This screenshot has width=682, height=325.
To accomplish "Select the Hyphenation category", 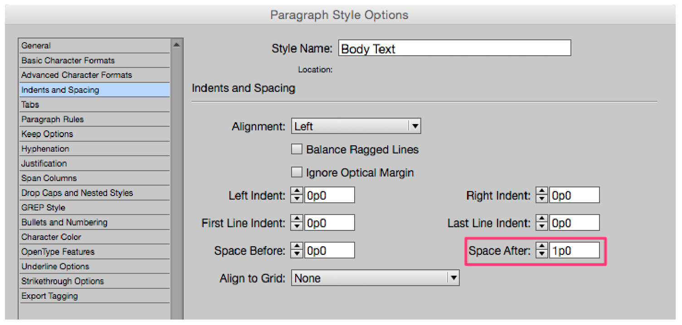I will coord(45,149).
